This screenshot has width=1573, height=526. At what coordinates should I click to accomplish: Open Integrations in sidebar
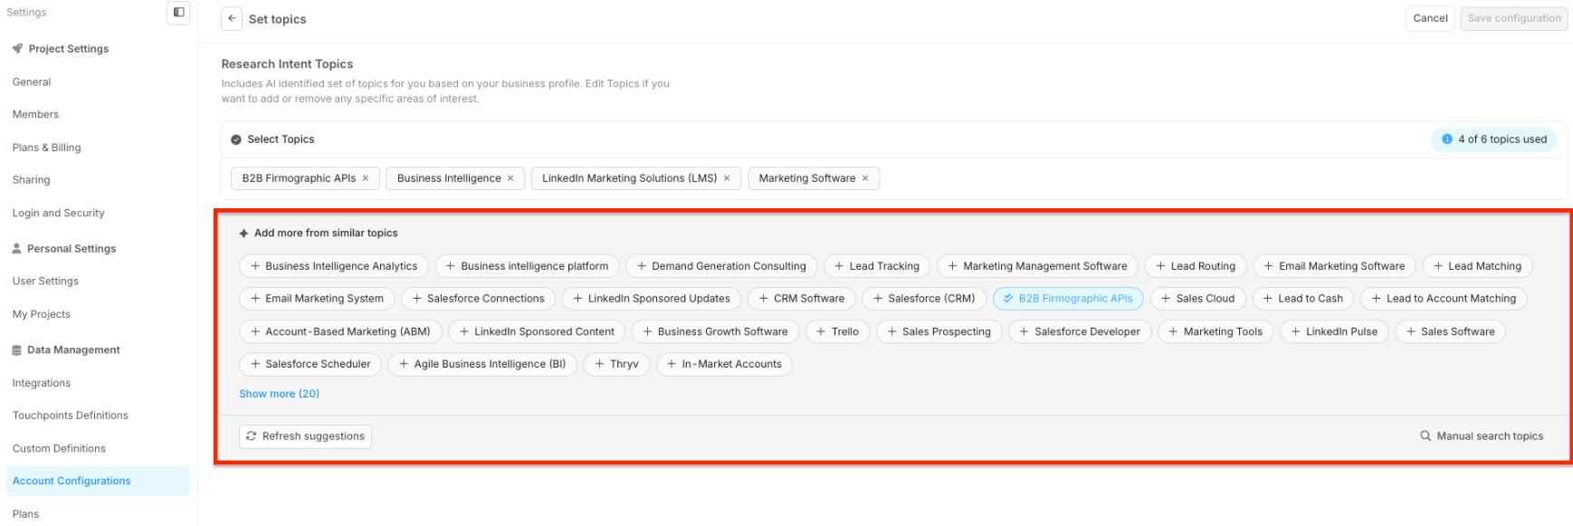tap(41, 383)
